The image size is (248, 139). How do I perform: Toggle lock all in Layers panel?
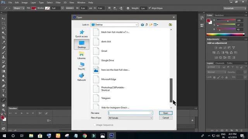pos(226,77)
